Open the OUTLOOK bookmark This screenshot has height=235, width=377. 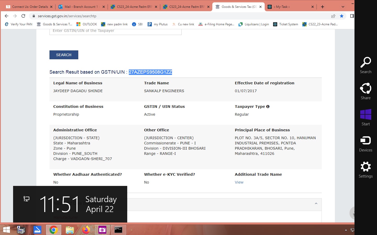pos(87,24)
